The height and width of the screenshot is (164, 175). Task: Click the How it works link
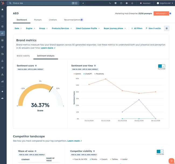click(153, 28)
